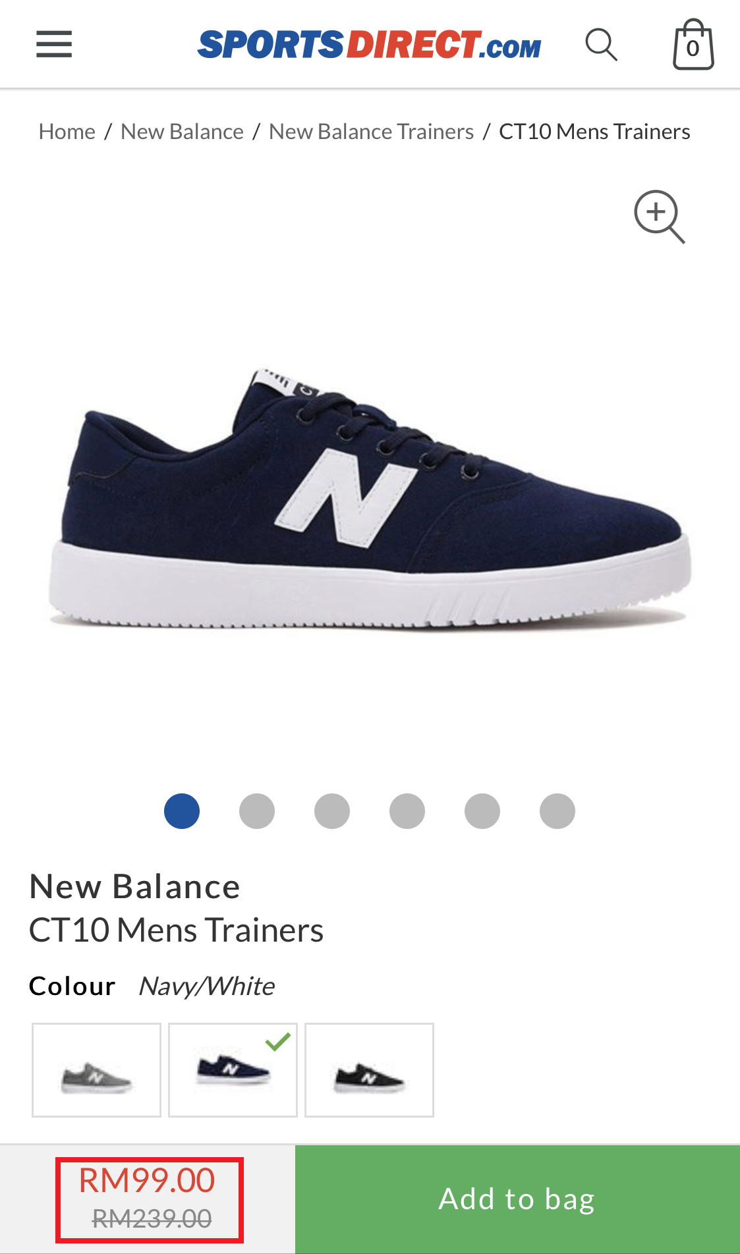
Task: Switch to the second image carousel dot
Action: [x=257, y=811]
